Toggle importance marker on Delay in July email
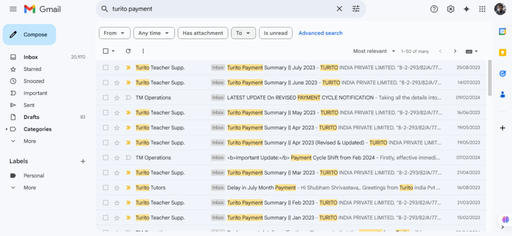This screenshot has height=236, width=512. (128, 188)
